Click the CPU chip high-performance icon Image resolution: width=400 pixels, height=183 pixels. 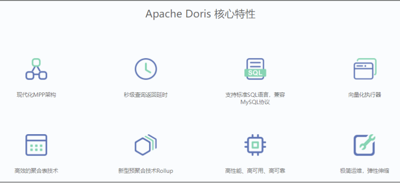click(x=255, y=145)
